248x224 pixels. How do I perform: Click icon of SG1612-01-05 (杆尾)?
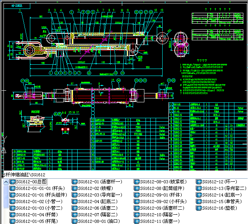tap(12, 221)
